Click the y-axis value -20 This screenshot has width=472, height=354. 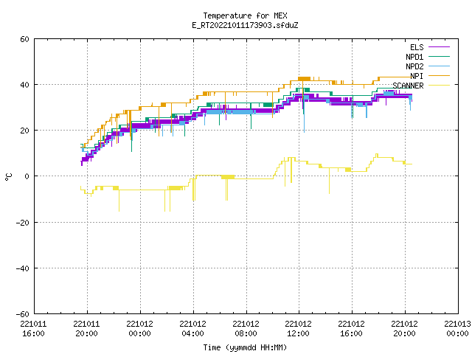point(23,223)
